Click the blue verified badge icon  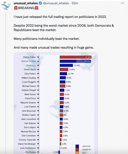pos(40,3)
